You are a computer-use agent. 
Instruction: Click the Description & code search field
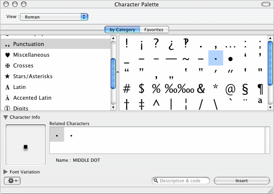tap(181, 181)
